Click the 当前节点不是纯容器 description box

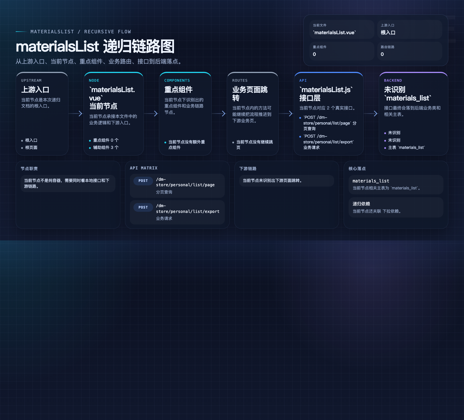click(x=68, y=183)
